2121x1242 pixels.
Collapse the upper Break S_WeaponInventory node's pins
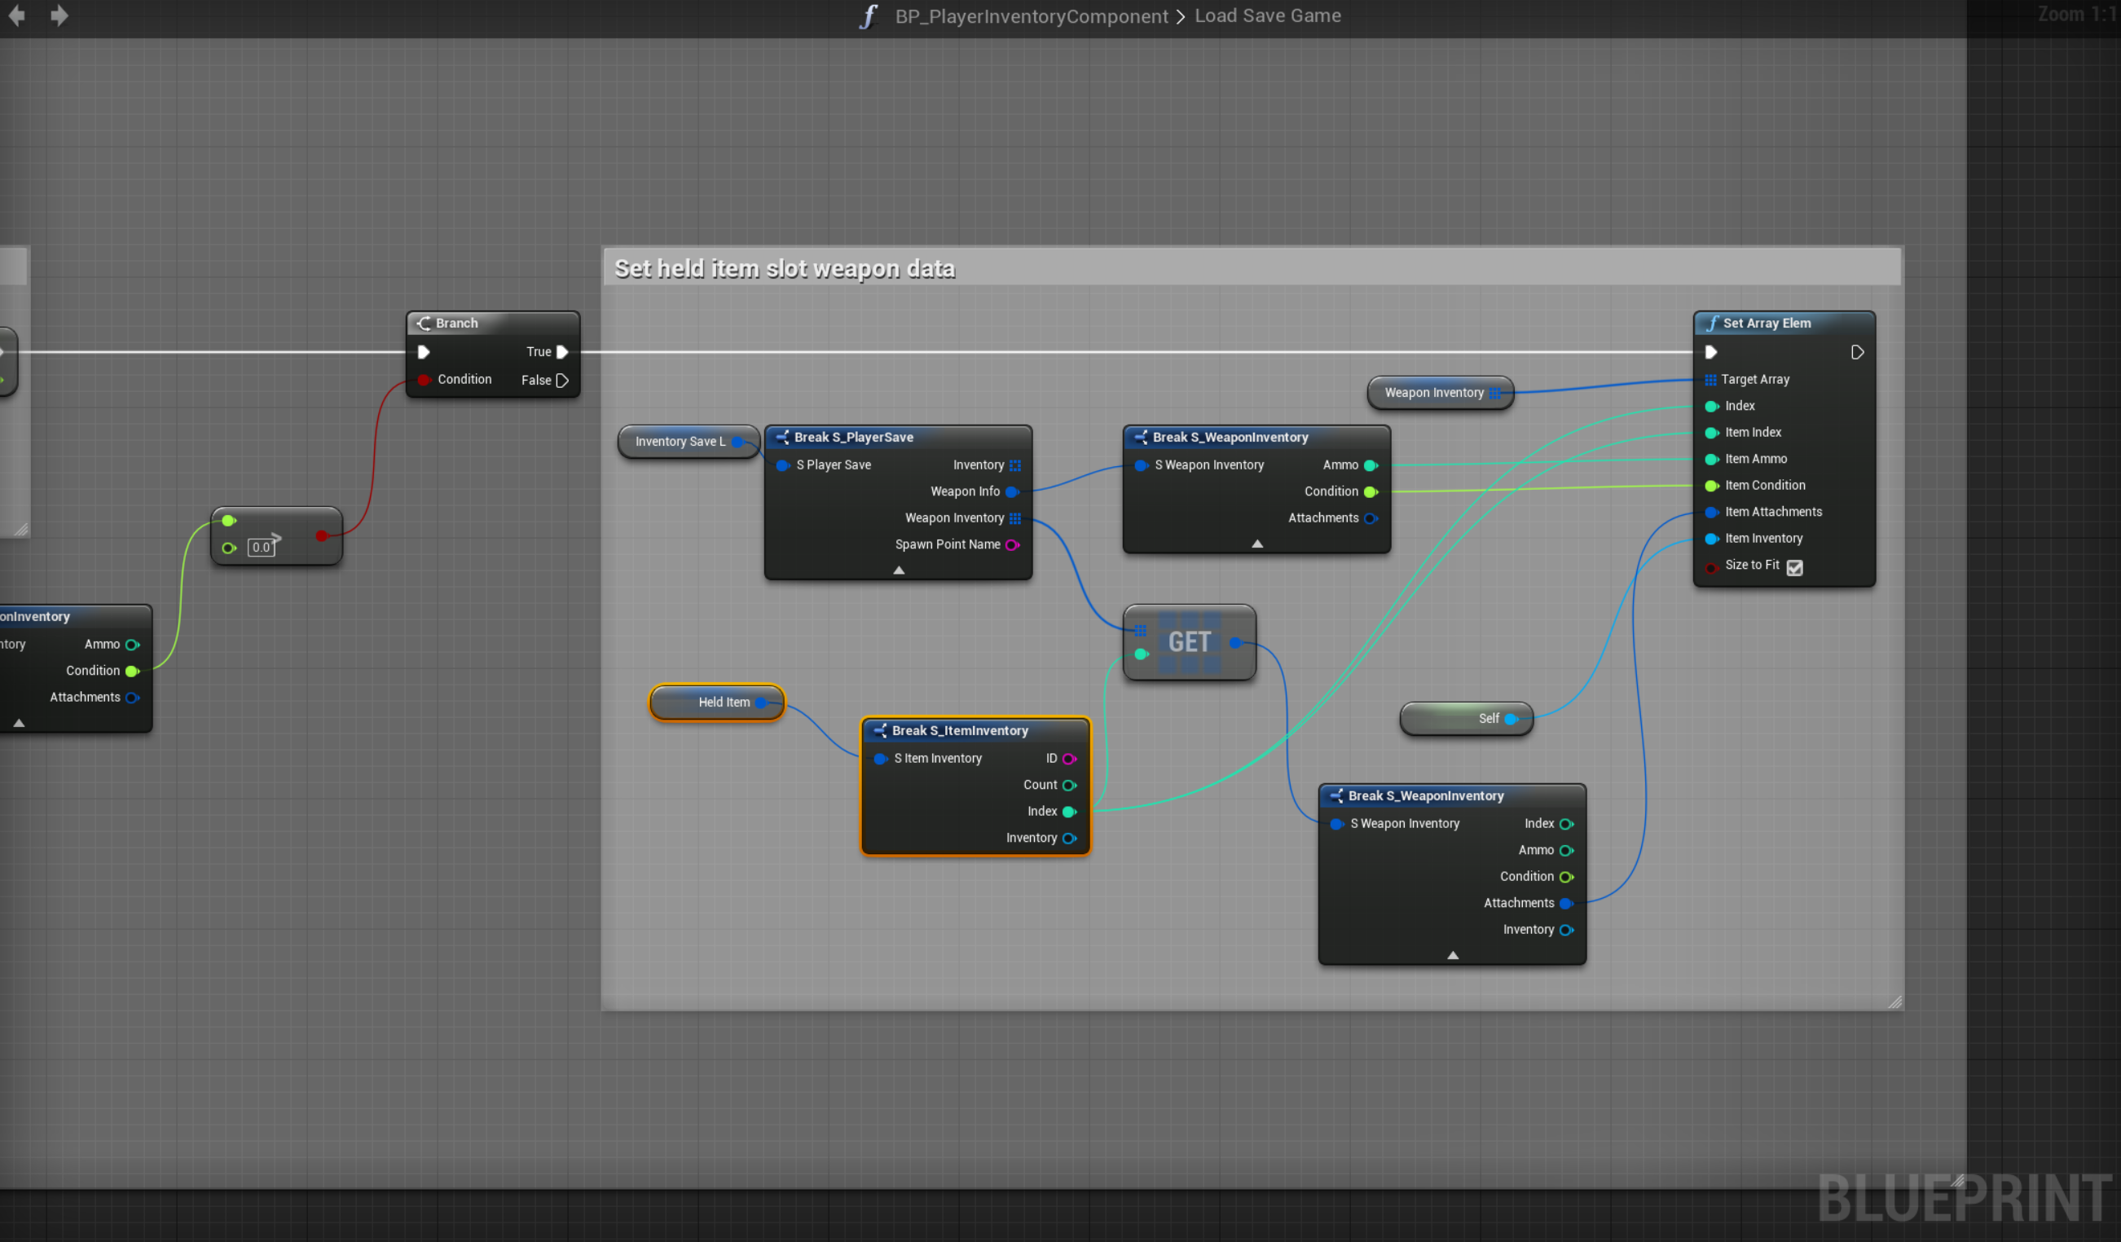pyautogui.click(x=1256, y=544)
